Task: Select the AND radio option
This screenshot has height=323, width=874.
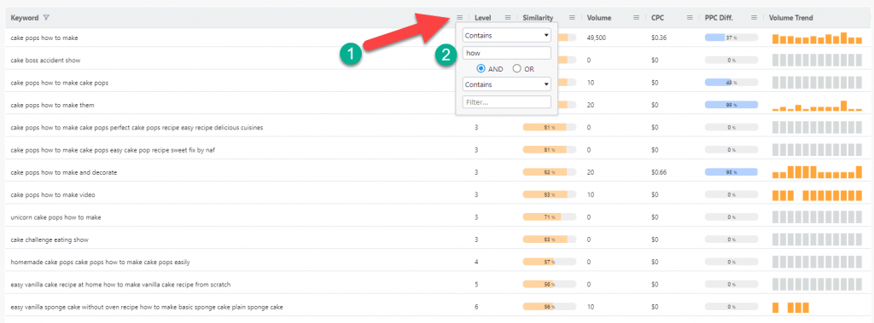Action: (481, 68)
